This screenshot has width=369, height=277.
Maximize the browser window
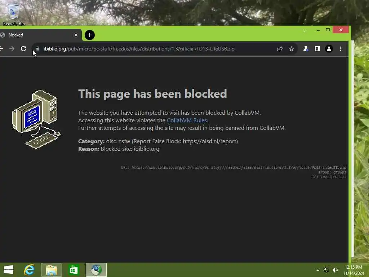tap(328, 30)
